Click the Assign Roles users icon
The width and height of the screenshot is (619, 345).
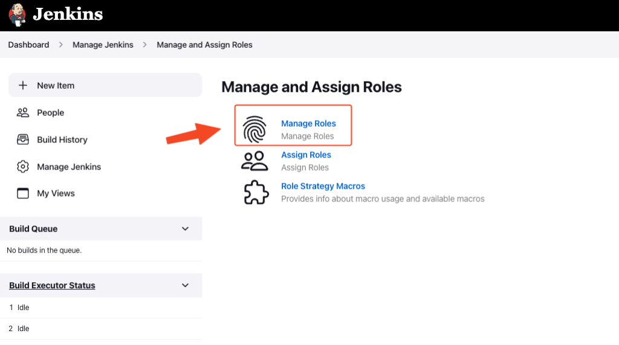pyautogui.click(x=254, y=160)
